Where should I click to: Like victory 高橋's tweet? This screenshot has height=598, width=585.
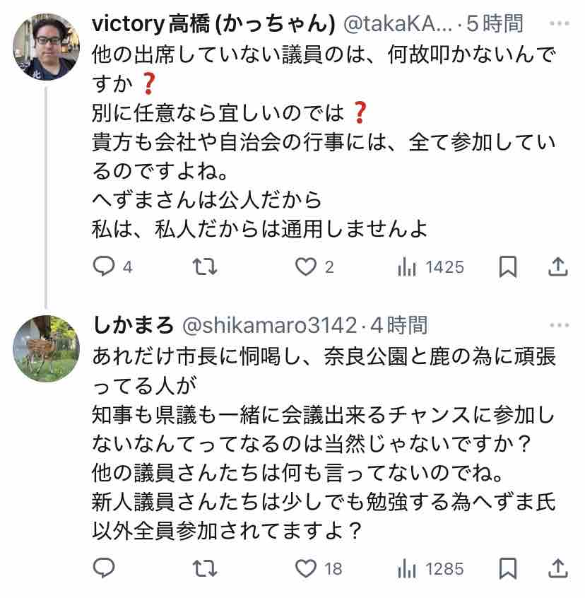(x=305, y=266)
